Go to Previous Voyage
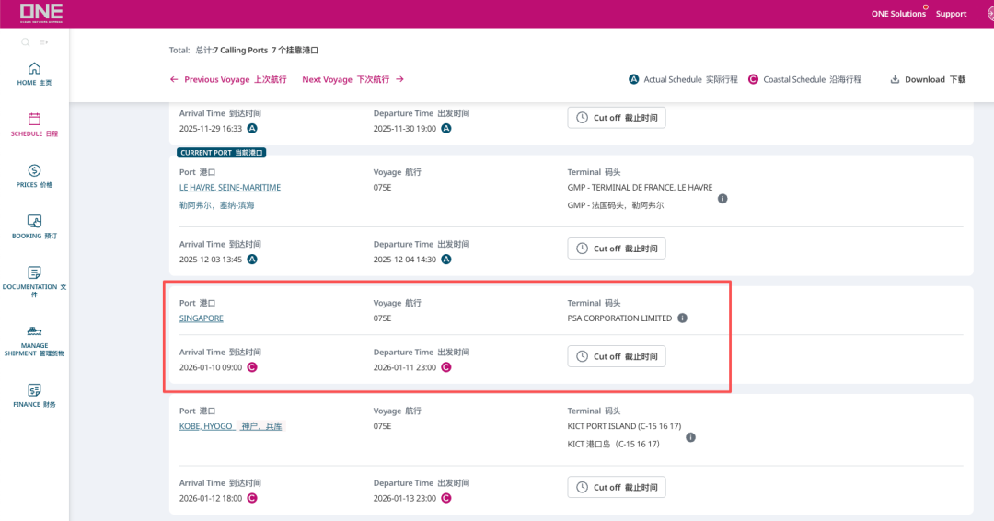Screen dimensions: 994x521 [228, 80]
